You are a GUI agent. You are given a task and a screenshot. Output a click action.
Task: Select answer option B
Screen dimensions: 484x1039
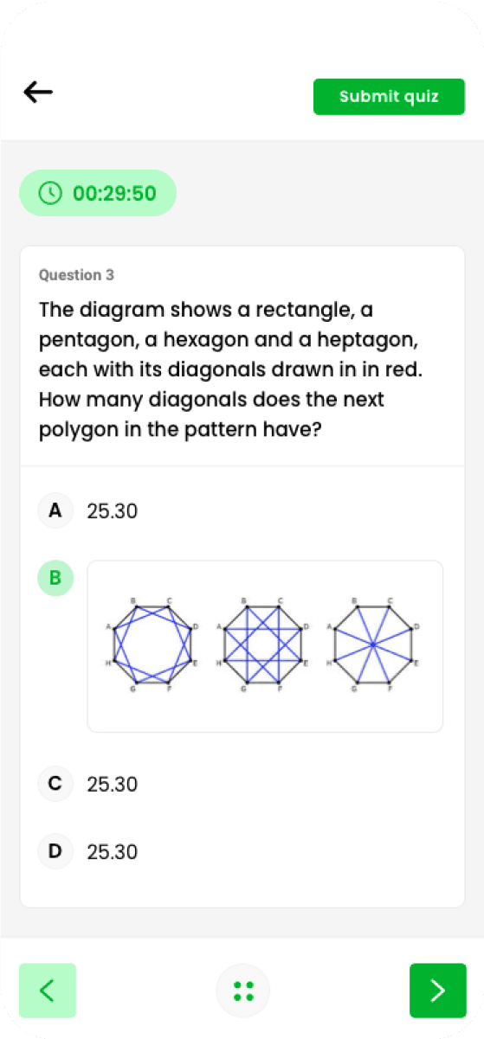pos(55,578)
